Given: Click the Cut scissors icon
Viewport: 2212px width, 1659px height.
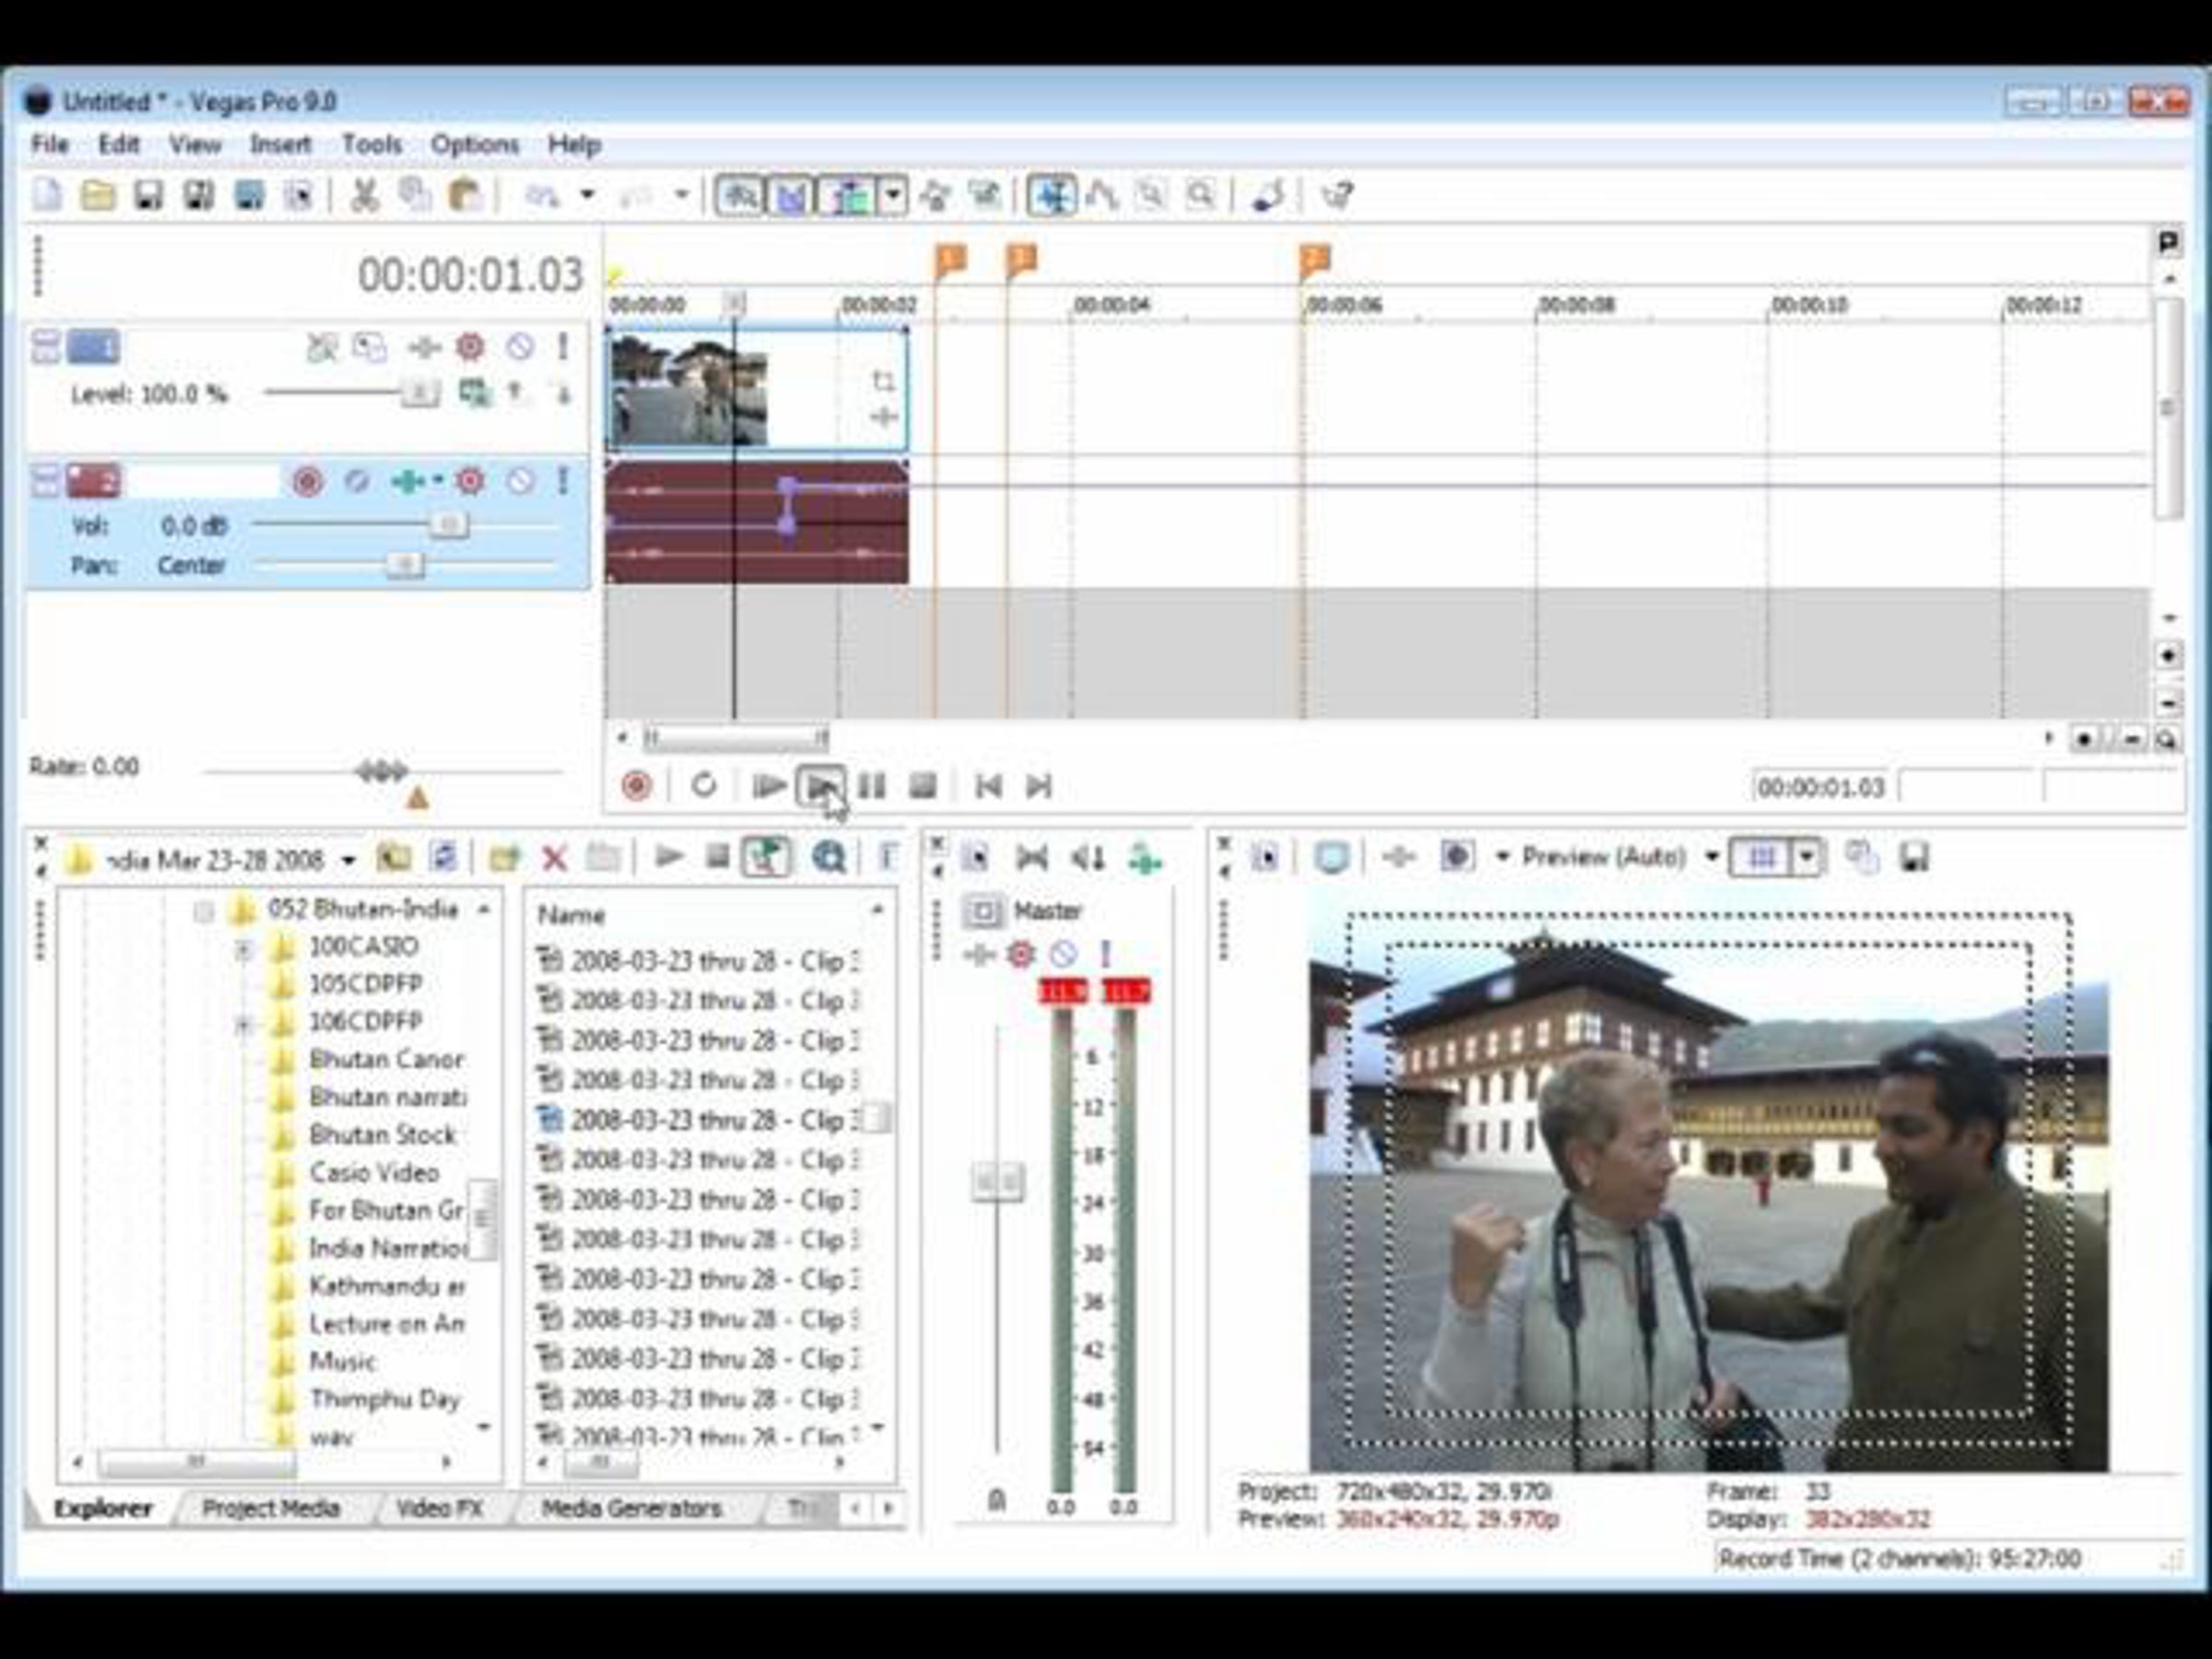Looking at the screenshot, I should tap(364, 194).
